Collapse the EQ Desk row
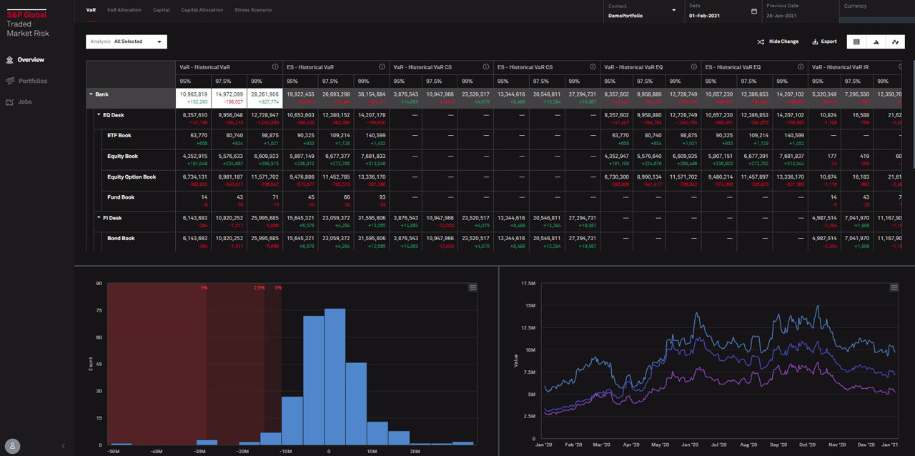Viewport: 915px width, 456px height. (x=99, y=115)
